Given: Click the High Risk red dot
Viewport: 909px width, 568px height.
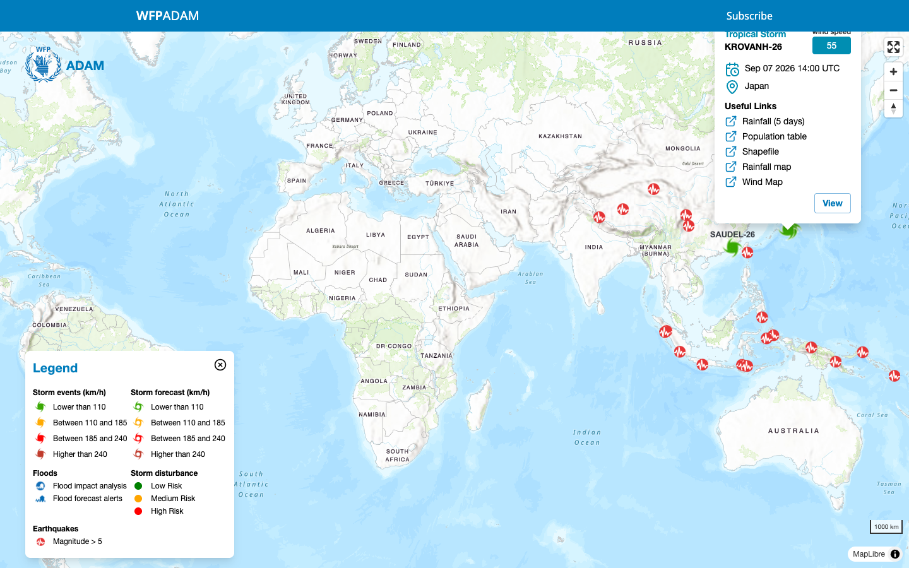Looking at the screenshot, I should tap(138, 511).
